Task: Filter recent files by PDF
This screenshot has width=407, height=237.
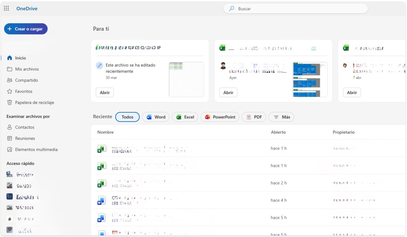Action: [254, 117]
